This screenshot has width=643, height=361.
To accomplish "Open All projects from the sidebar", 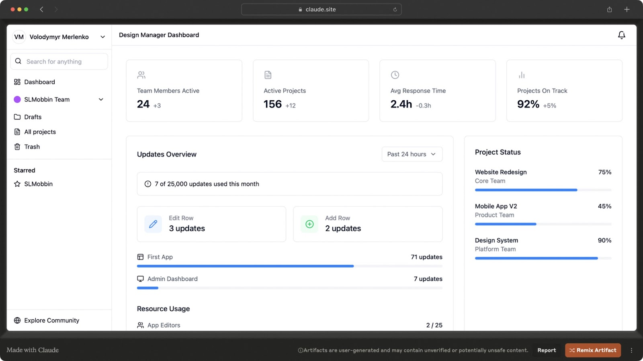I will click(40, 132).
